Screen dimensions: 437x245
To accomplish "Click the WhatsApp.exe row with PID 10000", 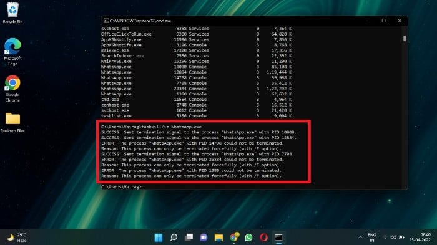I will click(197, 67).
